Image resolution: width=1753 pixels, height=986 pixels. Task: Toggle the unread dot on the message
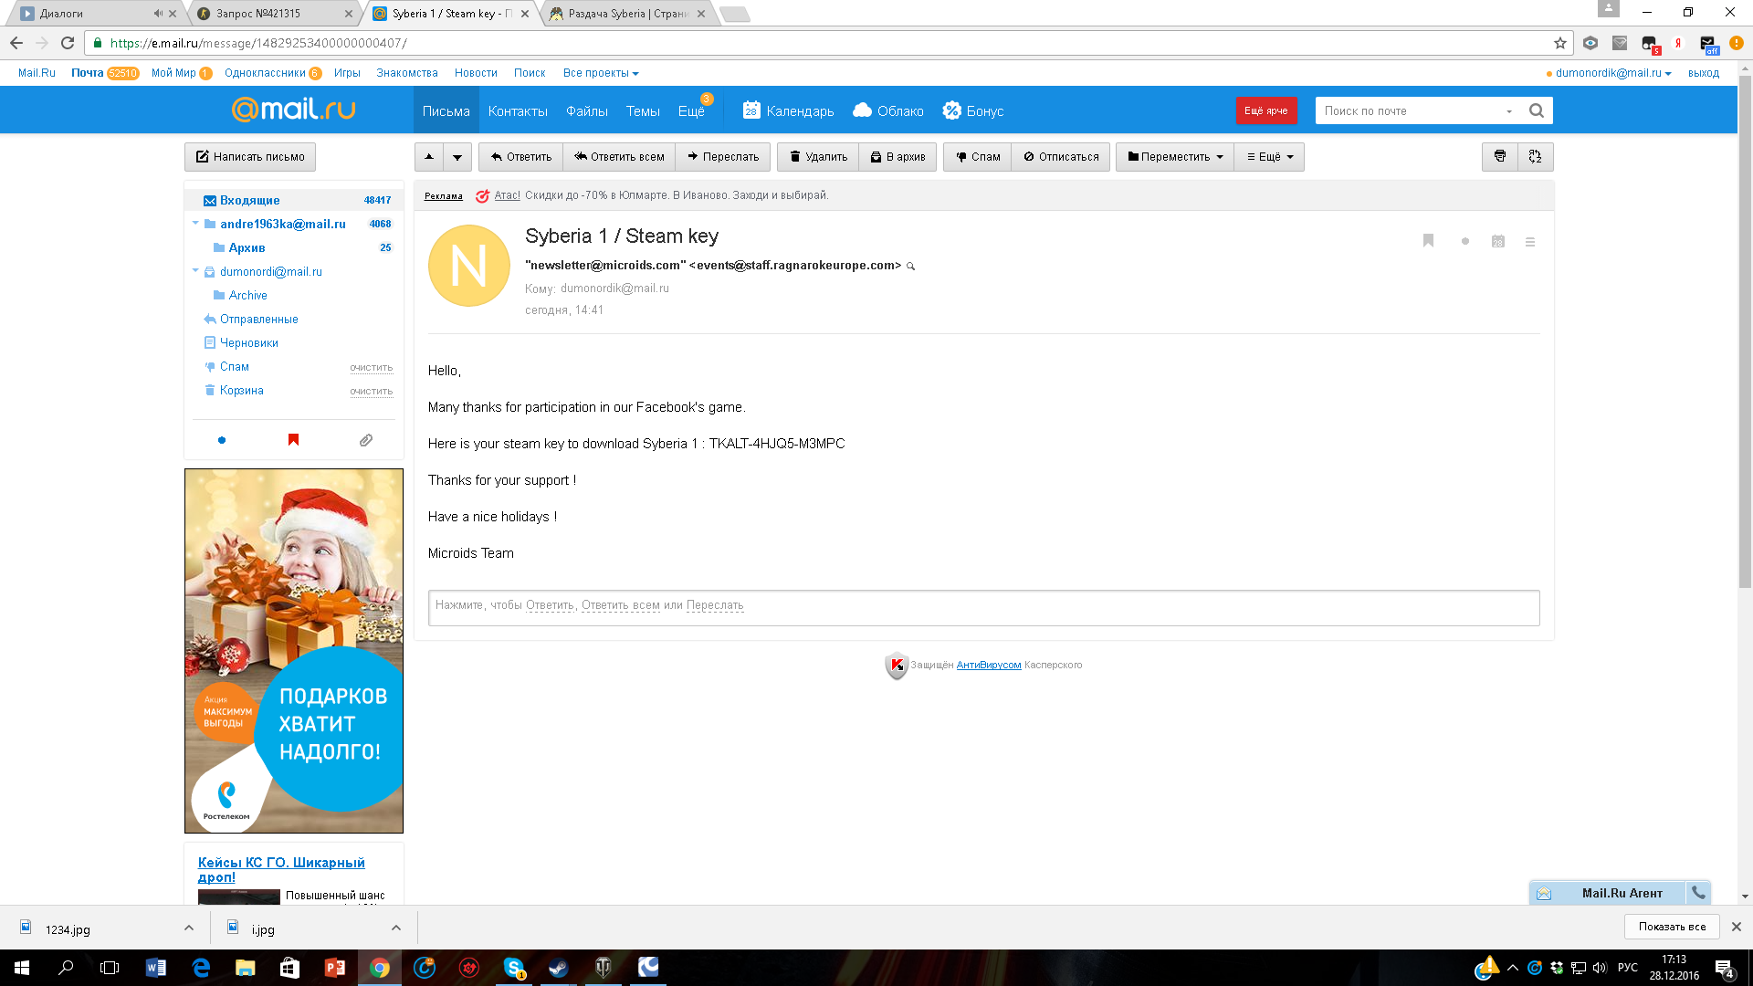(x=1465, y=242)
